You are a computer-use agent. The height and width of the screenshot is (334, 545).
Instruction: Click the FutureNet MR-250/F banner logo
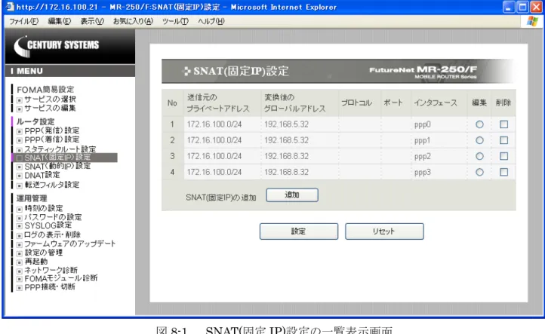[x=423, y=72]
